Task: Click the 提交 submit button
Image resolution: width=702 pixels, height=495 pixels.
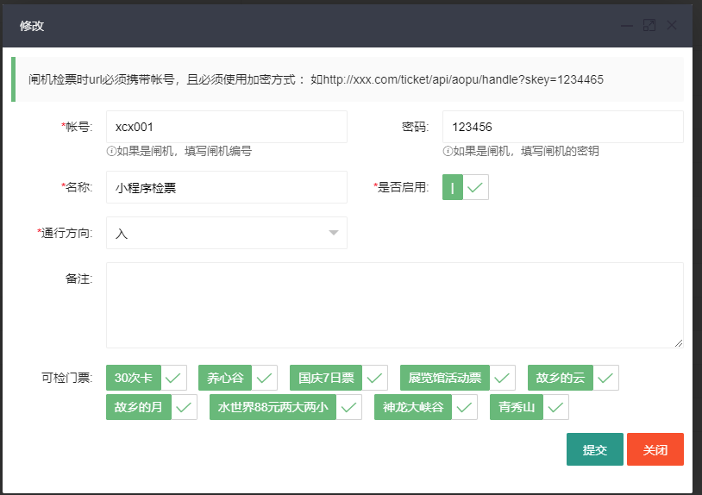Action: (594, 449)
